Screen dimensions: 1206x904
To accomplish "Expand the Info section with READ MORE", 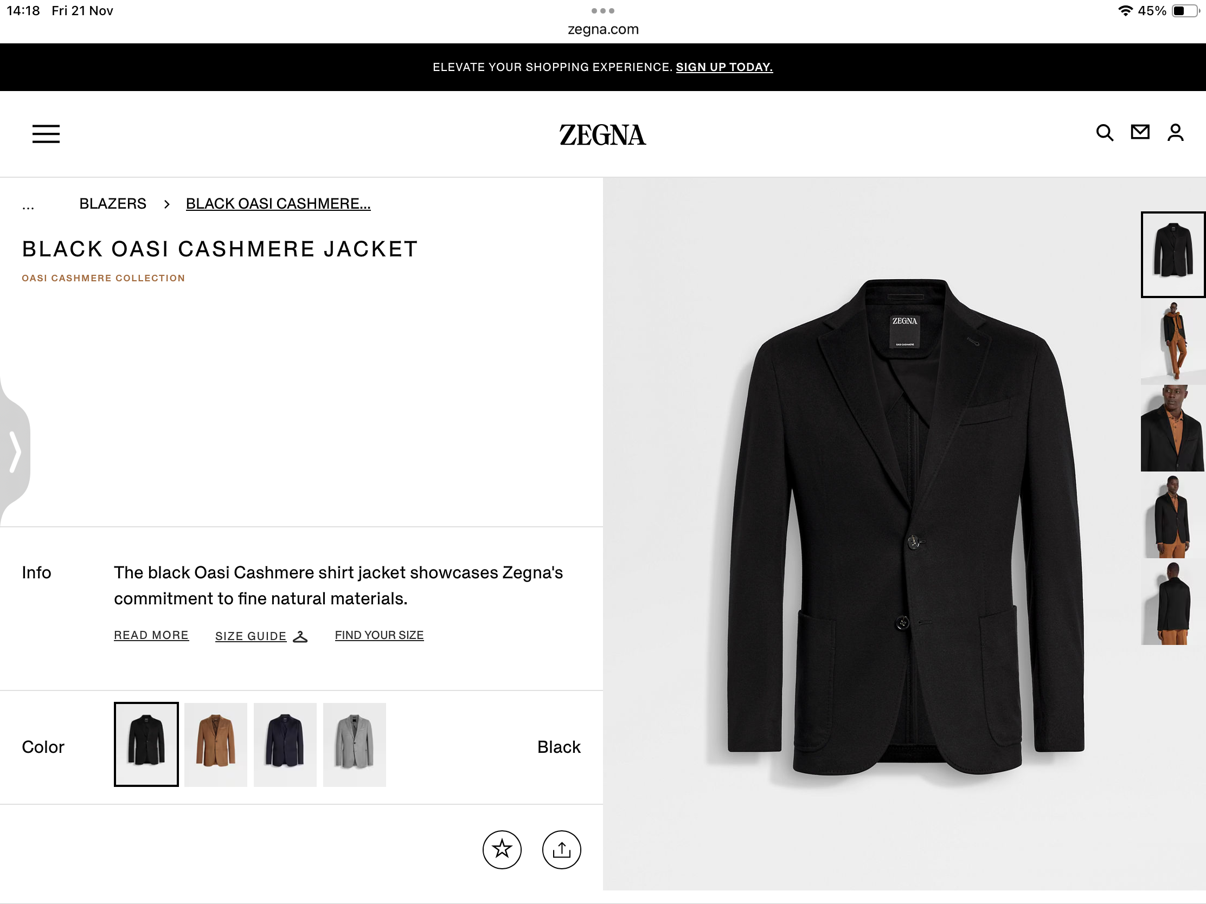I will tap(151, 635).
